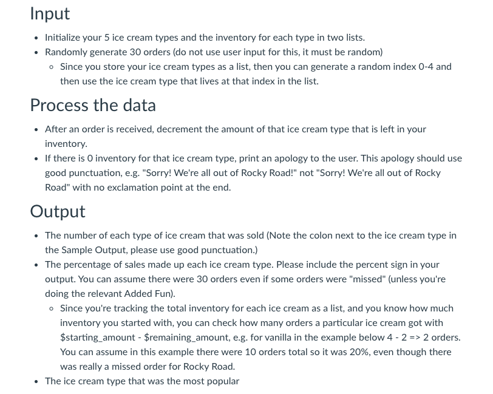Click the text 'doing the relevant Added Fun'

click(110, 293)
